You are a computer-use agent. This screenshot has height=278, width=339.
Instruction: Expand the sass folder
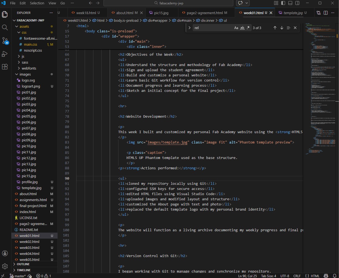19,62
